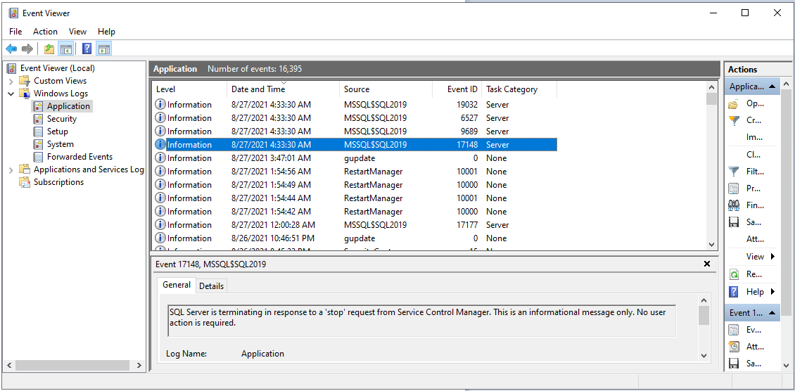The height and width of the screenshot is (391, 795).
Task: Click event details pane scrollbar down arrow
Action: tap(704, 356)
